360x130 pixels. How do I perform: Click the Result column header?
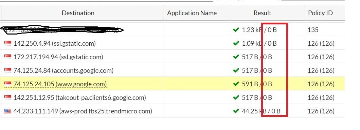[x=263, y=13]
